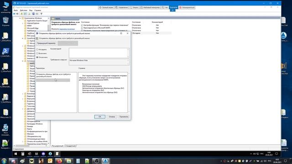The width and height of the screenshot is (292, 164).
Task: Click the Комментарий column header
Action: (157, 22)
